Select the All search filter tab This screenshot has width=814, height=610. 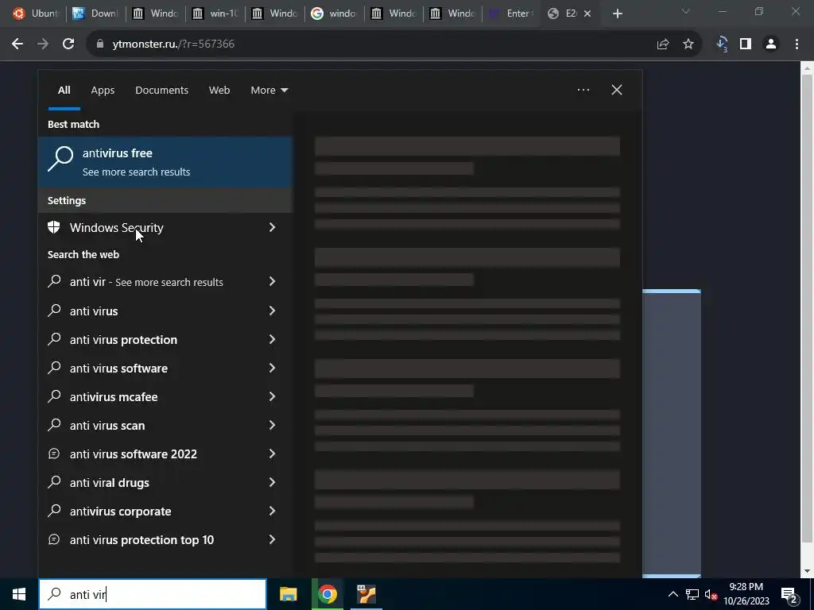[x=64, y=91]
